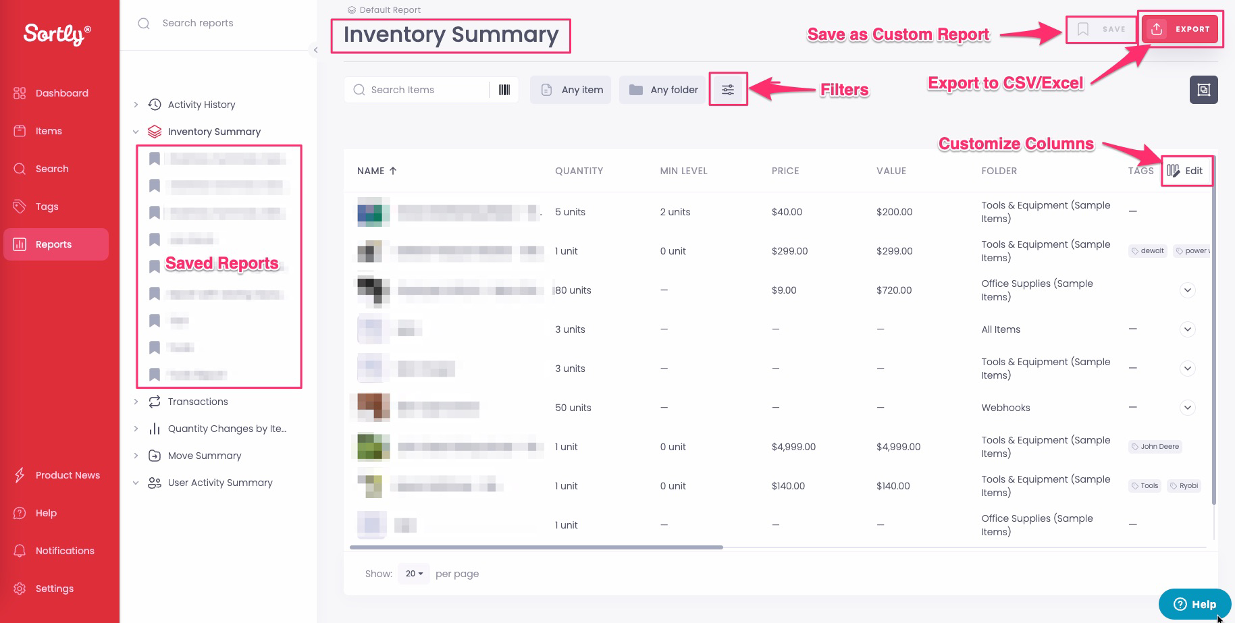Image resolution: width=1235 pixels, height=623 pixels.
Task: Open Tags in the sidebar
Action: click(47, 207)
